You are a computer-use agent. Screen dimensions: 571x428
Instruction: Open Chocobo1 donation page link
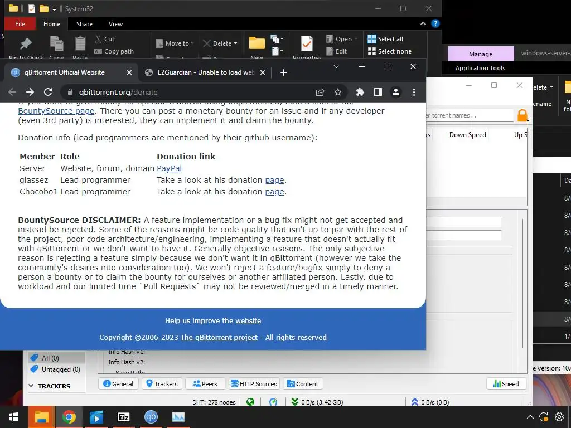tap(274, 192)
